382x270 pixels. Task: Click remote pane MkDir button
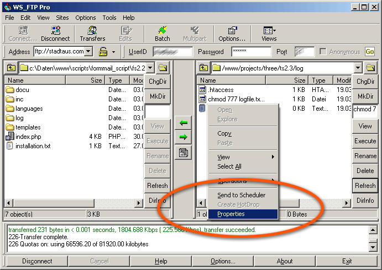[x=365, y=96]
